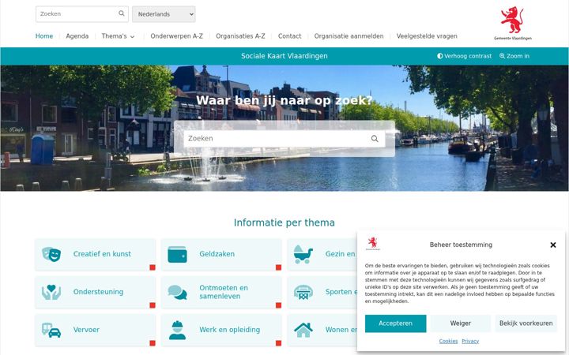Click the bus and car Vervoer icon

51,330
